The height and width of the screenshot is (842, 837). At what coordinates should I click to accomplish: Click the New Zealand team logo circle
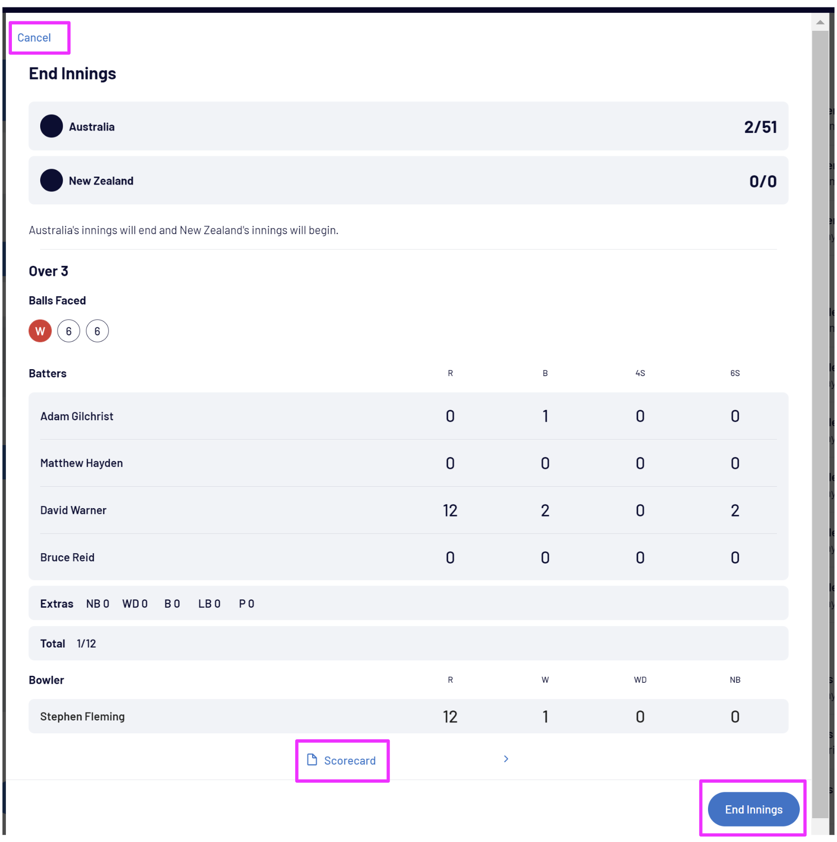tap(52, 181)
